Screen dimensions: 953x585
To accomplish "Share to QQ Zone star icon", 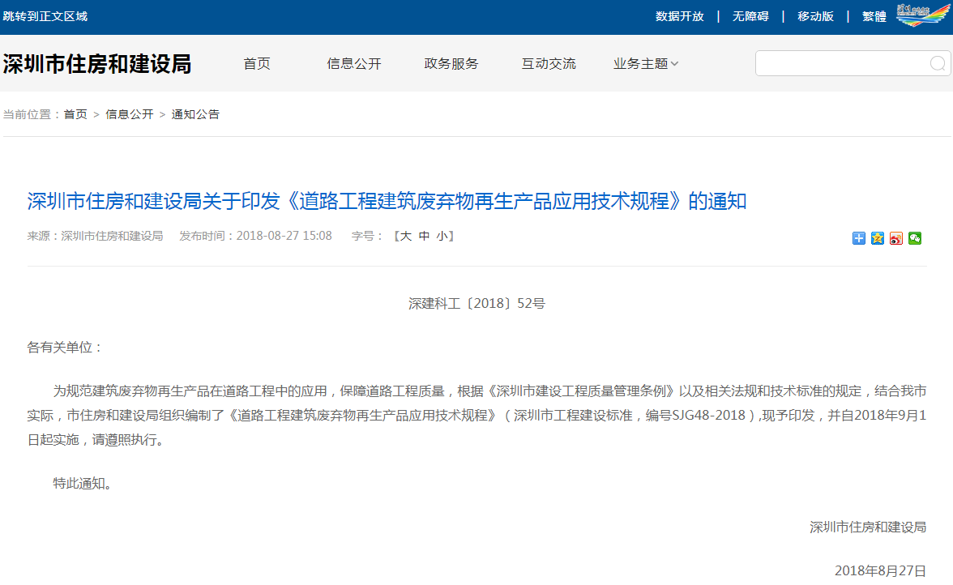I will [x=877, y=238].
